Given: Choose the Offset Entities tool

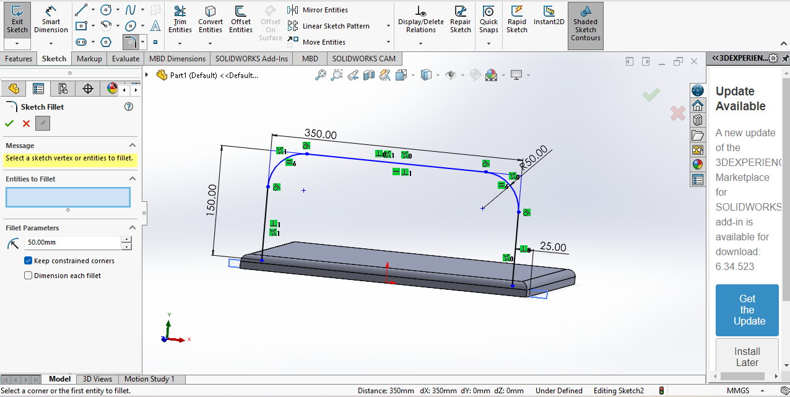Looking at the screenshot, I should (x=241, y=20).
